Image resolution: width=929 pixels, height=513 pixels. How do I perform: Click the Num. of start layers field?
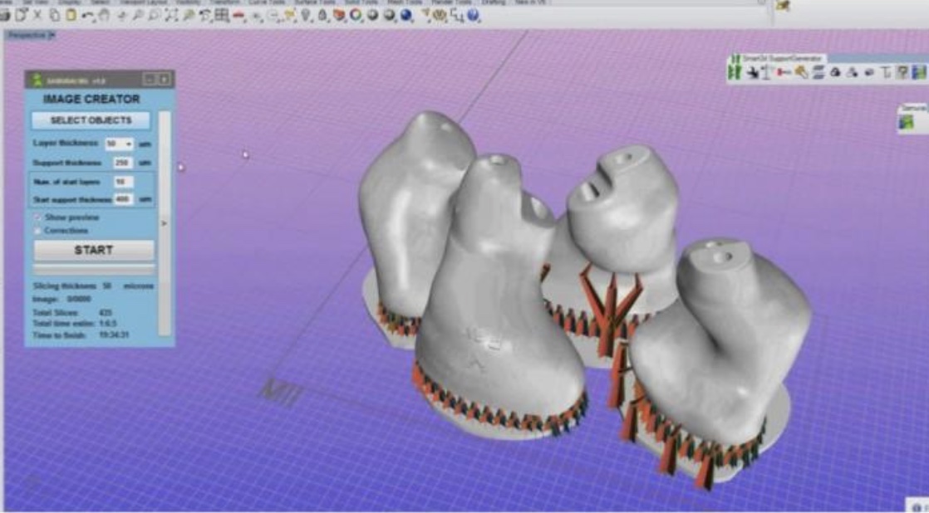tap(124, 182)
